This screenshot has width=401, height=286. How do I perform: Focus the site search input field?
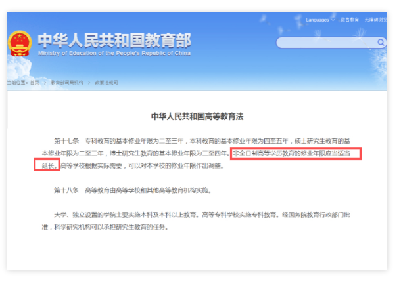[331, 43]
